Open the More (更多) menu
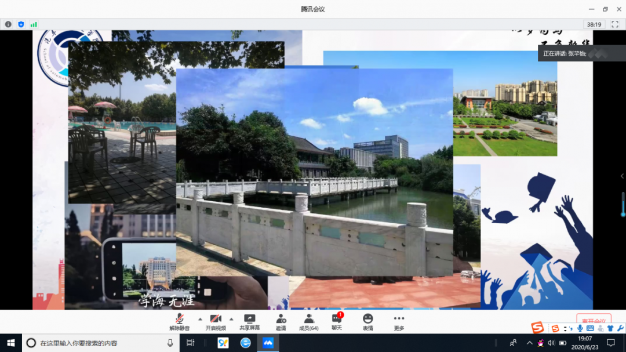Viewport: 626px width, 352px height. click(x=399, y=321)
